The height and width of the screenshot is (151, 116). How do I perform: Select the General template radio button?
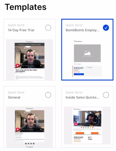coord(48,95)
